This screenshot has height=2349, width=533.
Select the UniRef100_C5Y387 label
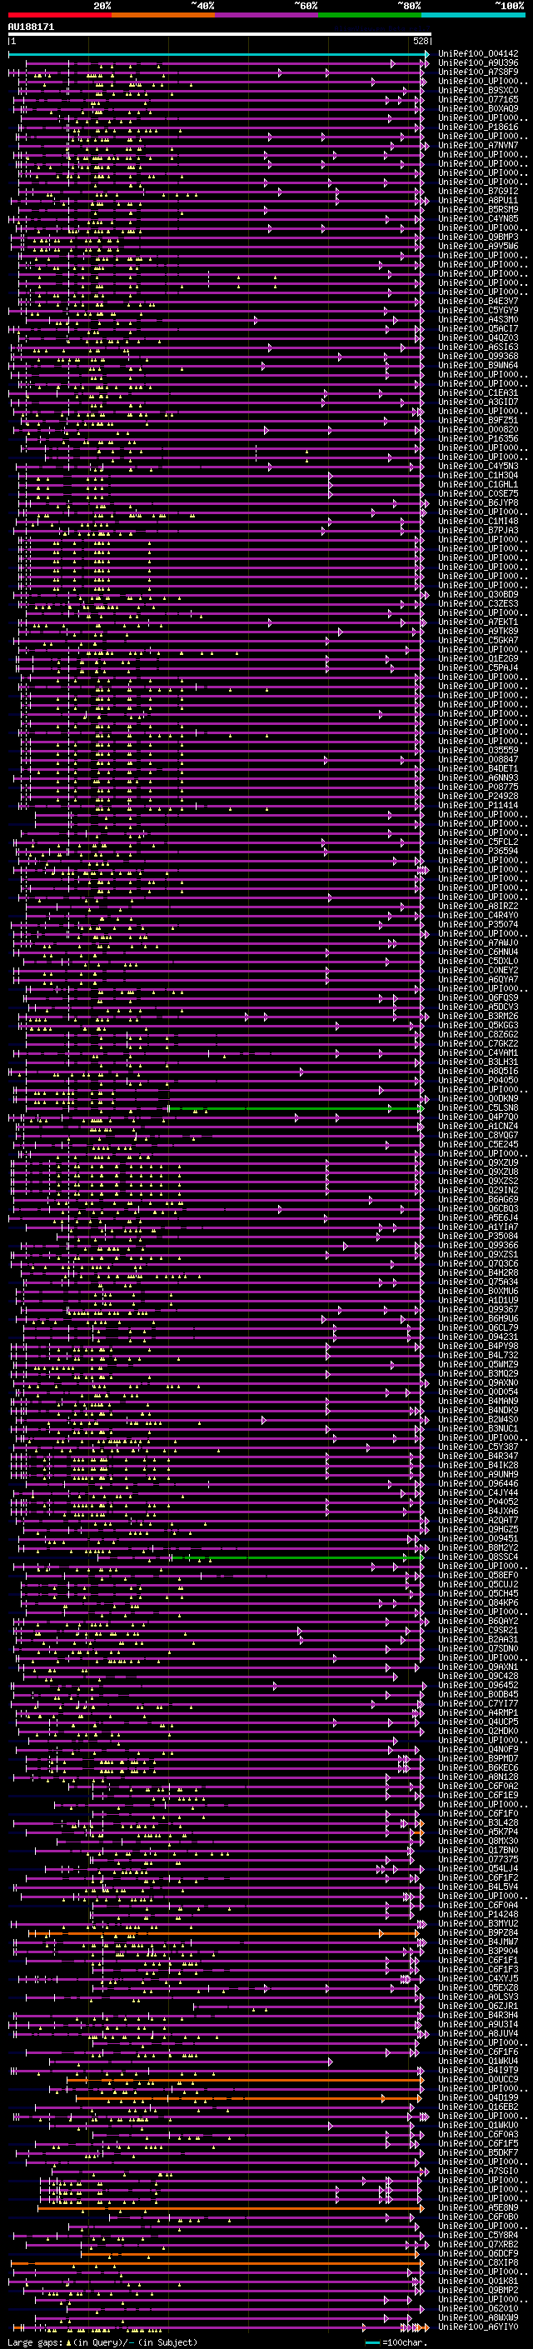pos(478,1447)
